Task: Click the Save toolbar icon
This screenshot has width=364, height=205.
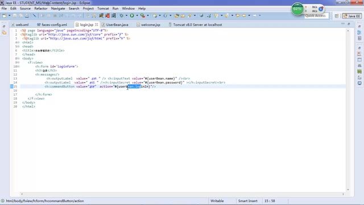Action: coord(15,15)
